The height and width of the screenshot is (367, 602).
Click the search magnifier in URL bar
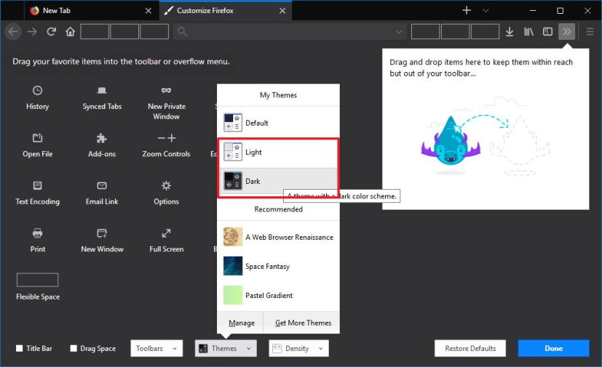[182, 31]
